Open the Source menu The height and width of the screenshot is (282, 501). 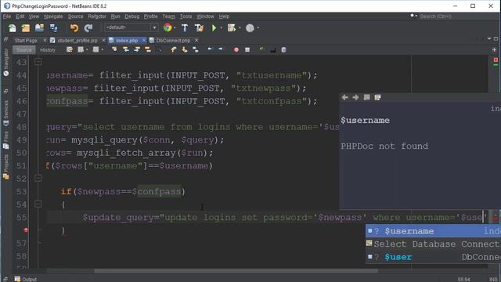click(75, 16)
